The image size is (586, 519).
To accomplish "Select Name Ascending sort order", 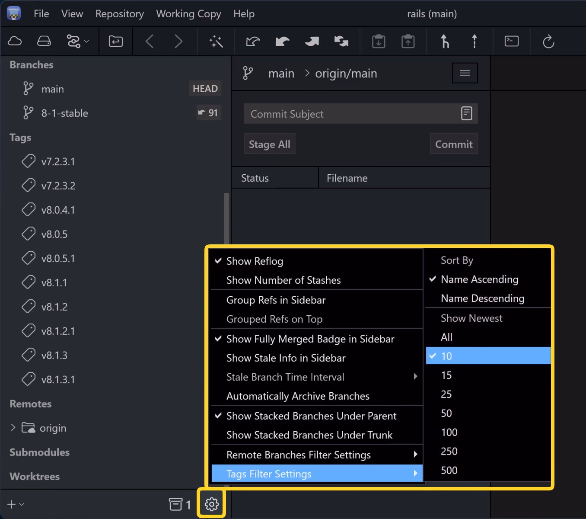I will 488,279.
